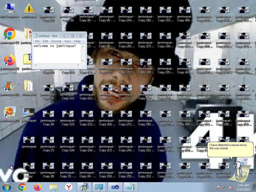Open Notepad's View menu

(67, 41)
